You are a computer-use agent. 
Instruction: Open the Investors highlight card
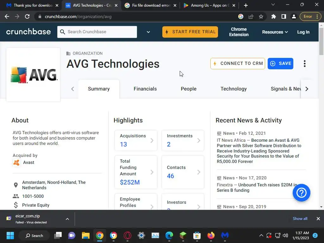[x=183, y=202]
